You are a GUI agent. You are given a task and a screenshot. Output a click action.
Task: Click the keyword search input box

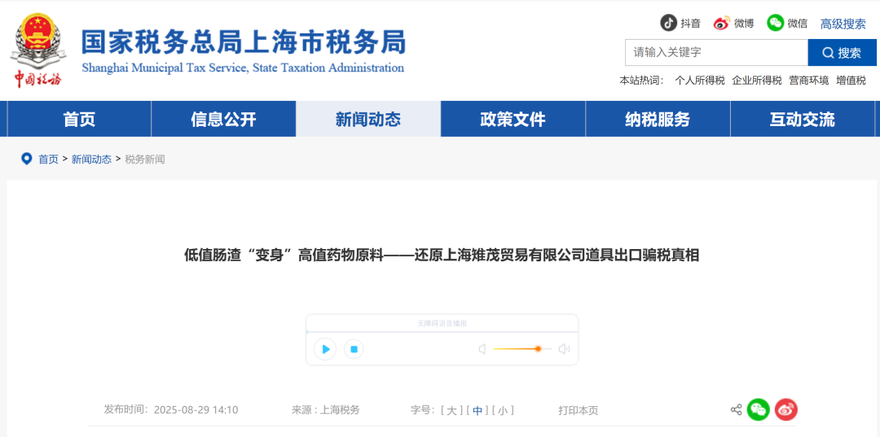(x=715, y=53)
